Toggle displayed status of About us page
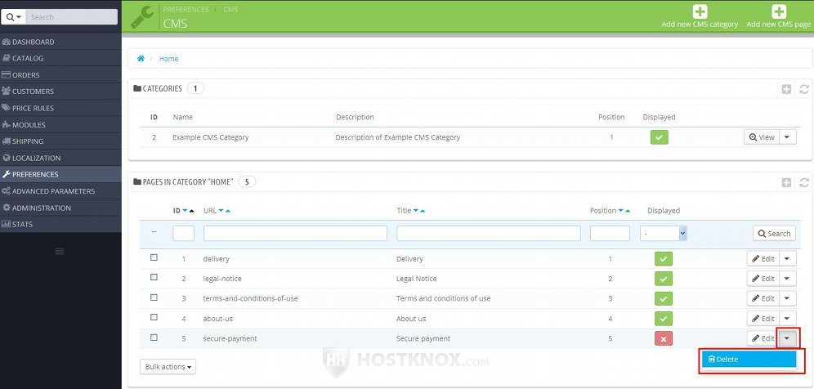Screen dimensions: 814x389 [664, 319]
